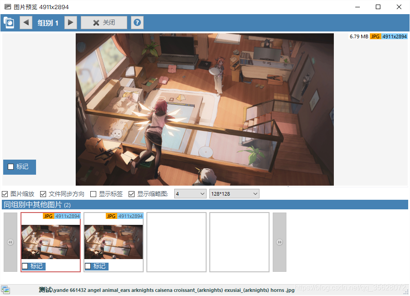Open the 128*128 thumbnail size dropdown
410x296 pixels.
click(x=234, y=194)
